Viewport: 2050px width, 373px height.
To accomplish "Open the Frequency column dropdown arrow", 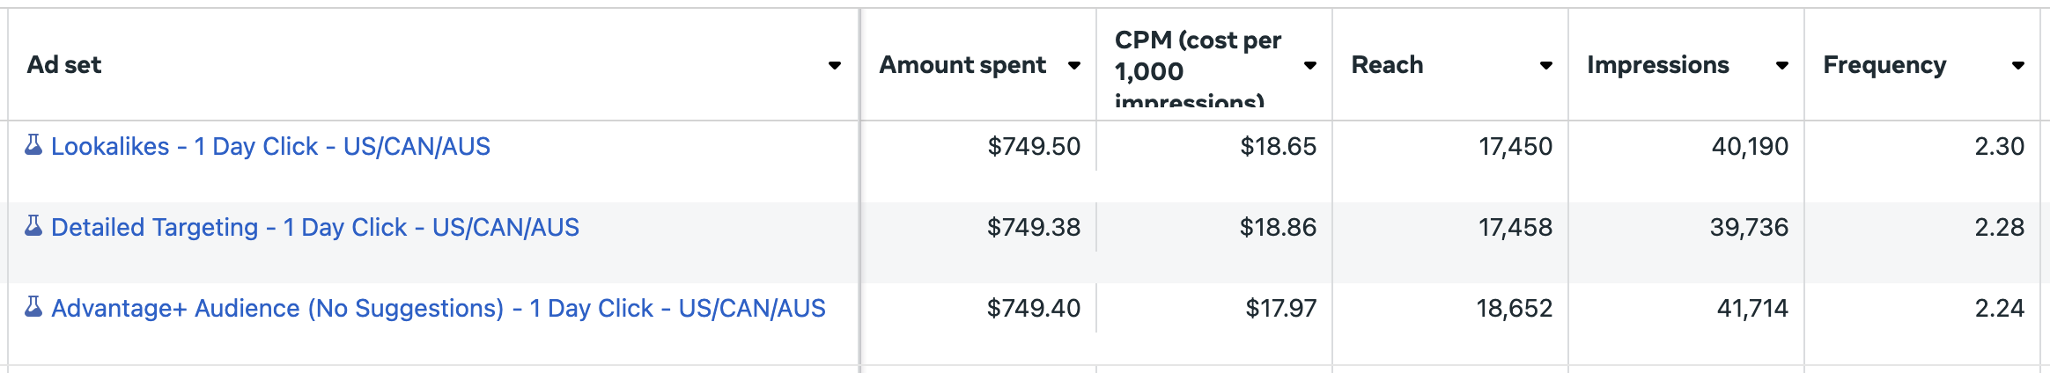I will 2018,65.
